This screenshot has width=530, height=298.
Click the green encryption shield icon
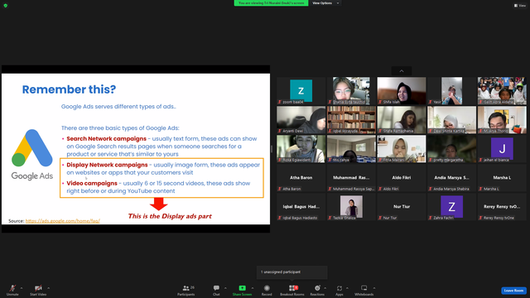click(6, 6)
